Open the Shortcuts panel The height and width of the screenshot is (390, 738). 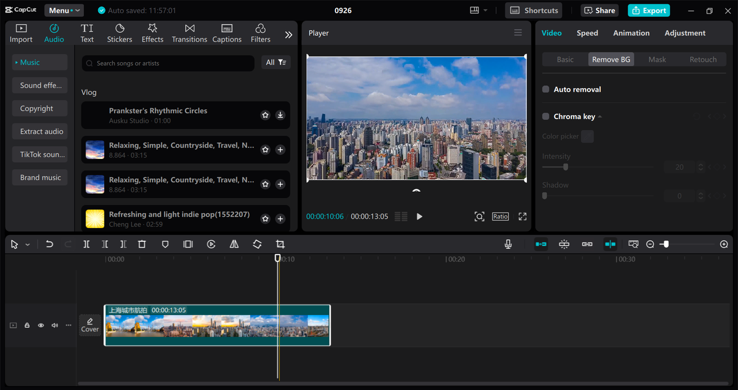(x=533, y=10)
